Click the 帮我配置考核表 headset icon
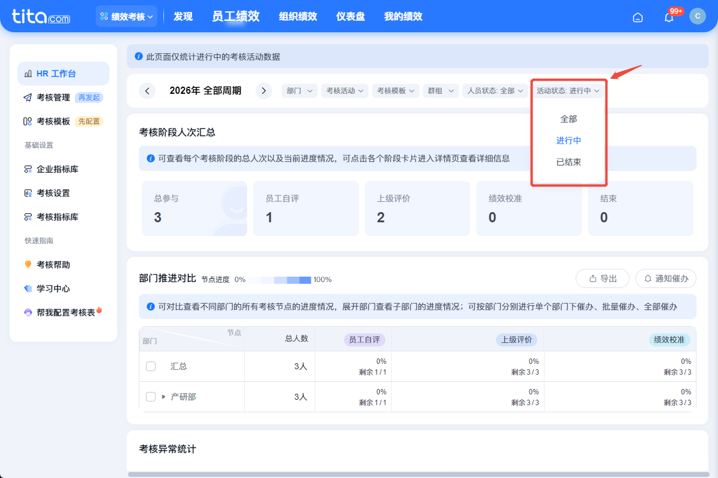 click(x=28, y=312)
